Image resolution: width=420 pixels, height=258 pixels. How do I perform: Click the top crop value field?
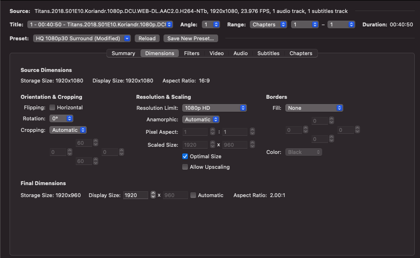tap(84, 143)
